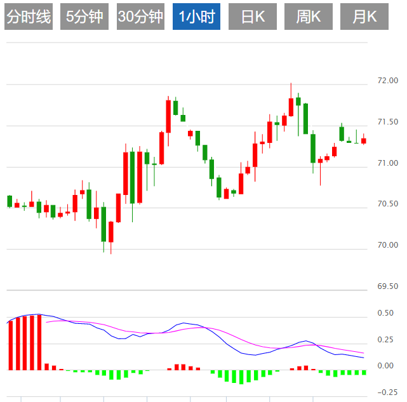Viewport: 407px width, 402px height.
Task: Click the 71.00 price axis label
Action: tap(387, 163)
